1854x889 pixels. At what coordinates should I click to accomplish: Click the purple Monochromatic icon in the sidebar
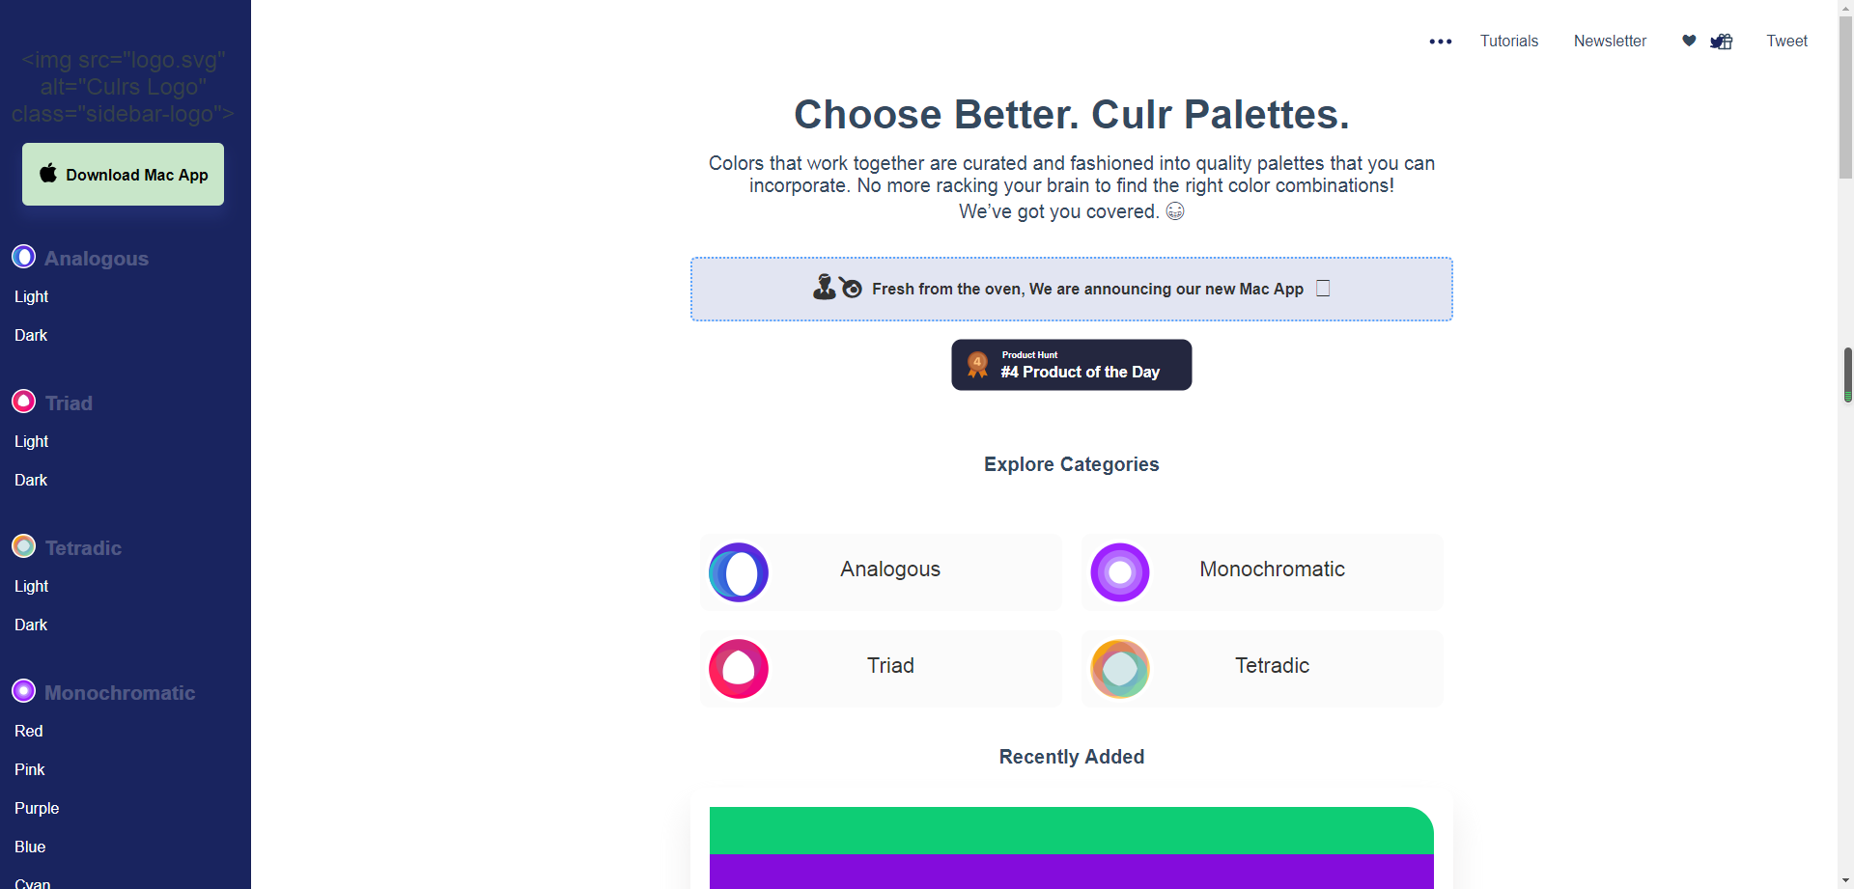(24, 691)
